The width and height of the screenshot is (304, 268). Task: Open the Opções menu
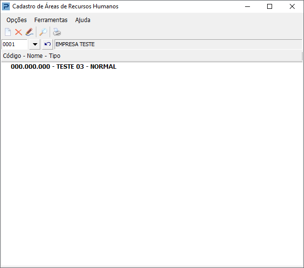(x=17, y=20)
